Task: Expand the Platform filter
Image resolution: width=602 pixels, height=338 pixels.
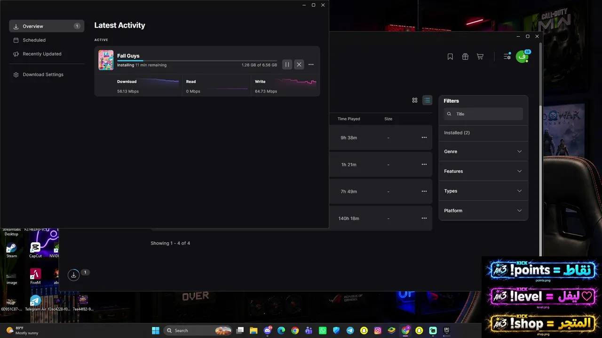Action: tap(483, 211)
